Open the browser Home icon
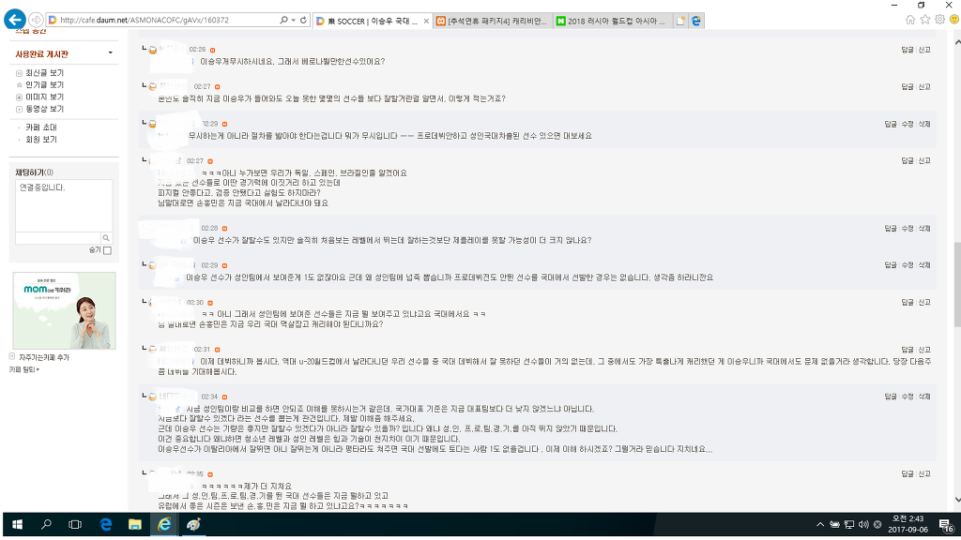Image resolution: width=961 pixels, height=540 pixels. [910, 20]
